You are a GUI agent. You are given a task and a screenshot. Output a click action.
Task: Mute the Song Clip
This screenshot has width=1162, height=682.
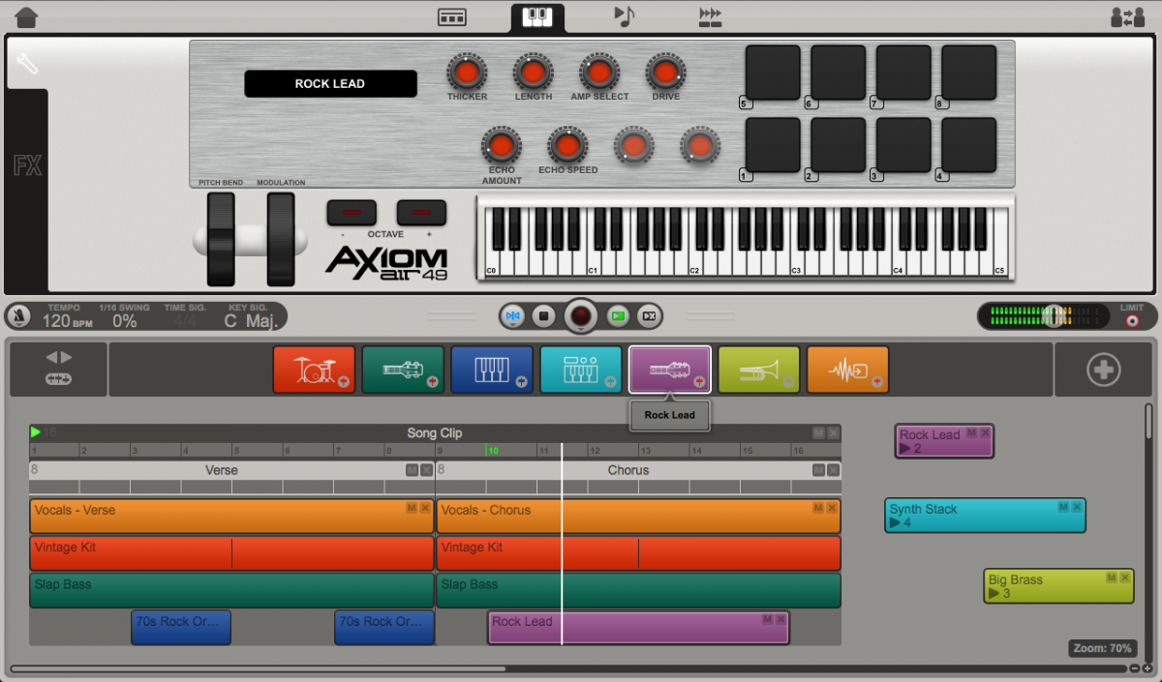pos(819,433)
